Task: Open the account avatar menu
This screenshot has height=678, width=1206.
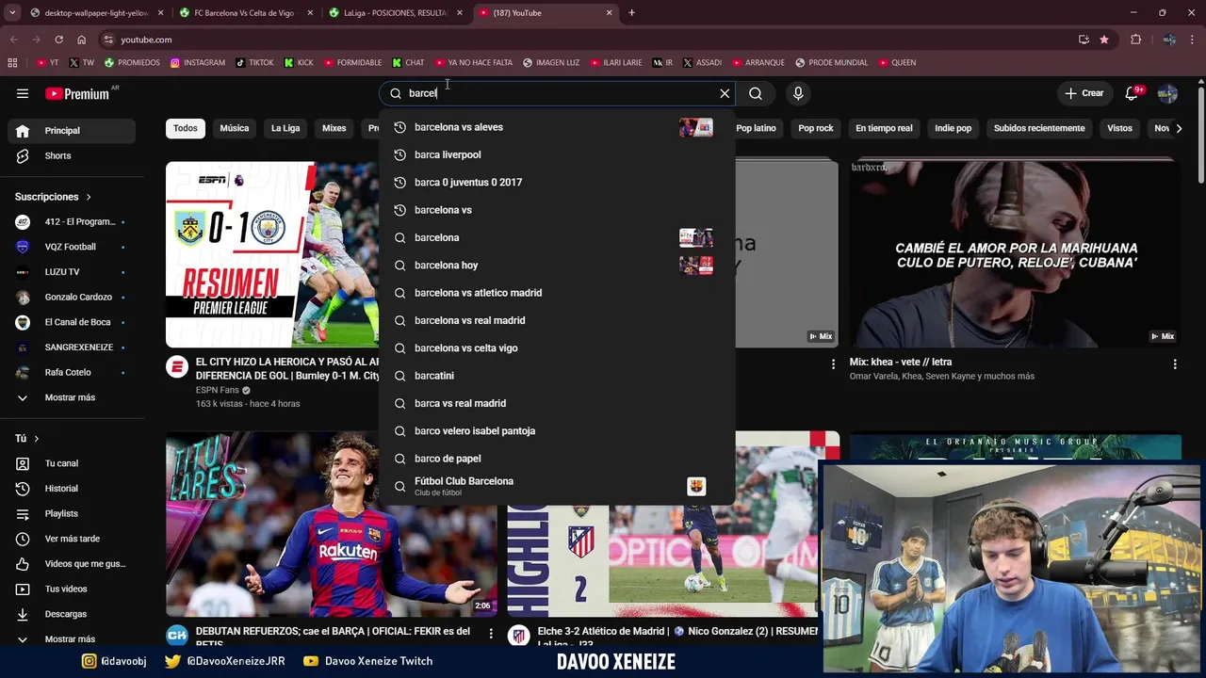Action: point(1167,93)
